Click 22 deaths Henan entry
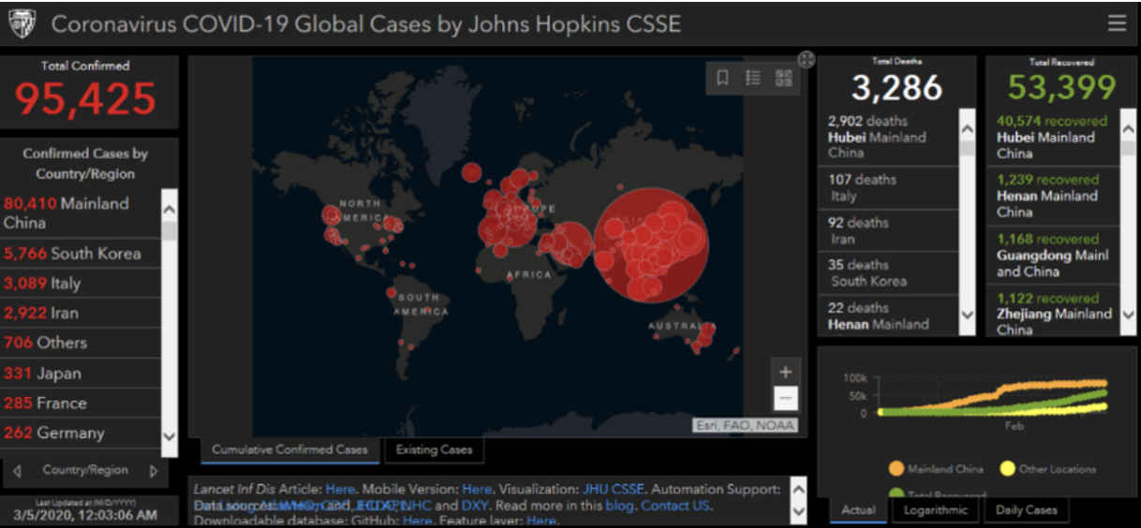The height and width of the screenshot is (528, 1141). point(890,315)
